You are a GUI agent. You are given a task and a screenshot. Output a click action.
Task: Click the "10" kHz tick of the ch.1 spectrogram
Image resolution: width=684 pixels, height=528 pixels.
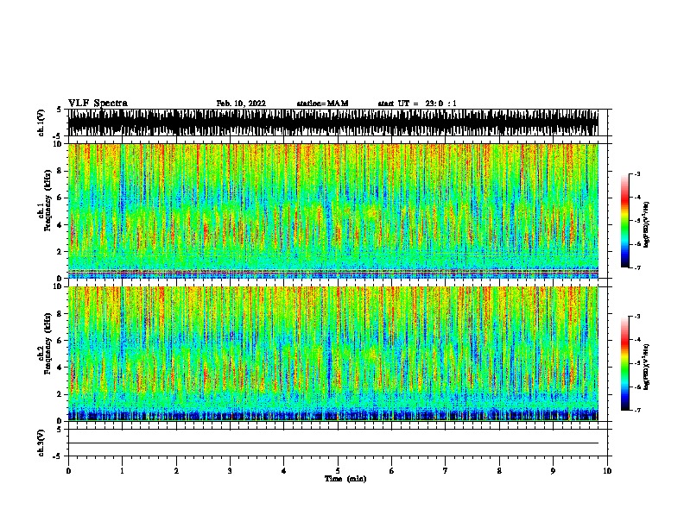tap(59, 144)
